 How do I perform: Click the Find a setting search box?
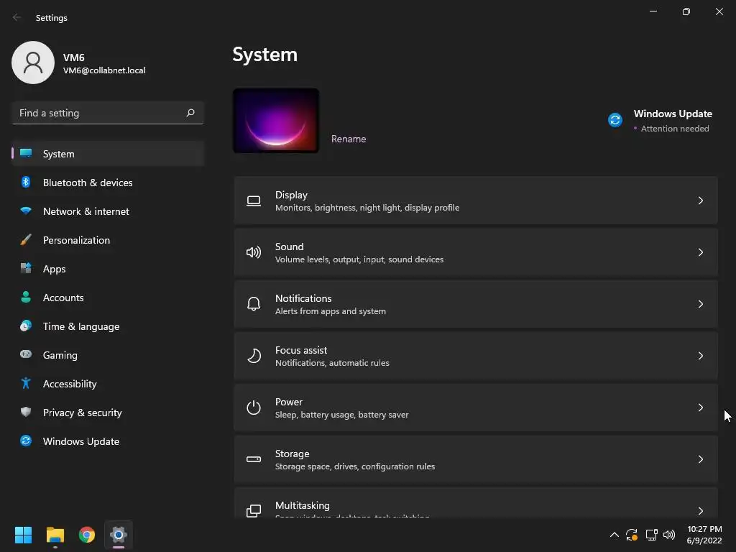(108, 113)
